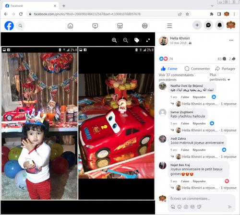Focus the Écrivez un commentaire field
This screenshot has width=240, height=215.
(x=202, y=199)
